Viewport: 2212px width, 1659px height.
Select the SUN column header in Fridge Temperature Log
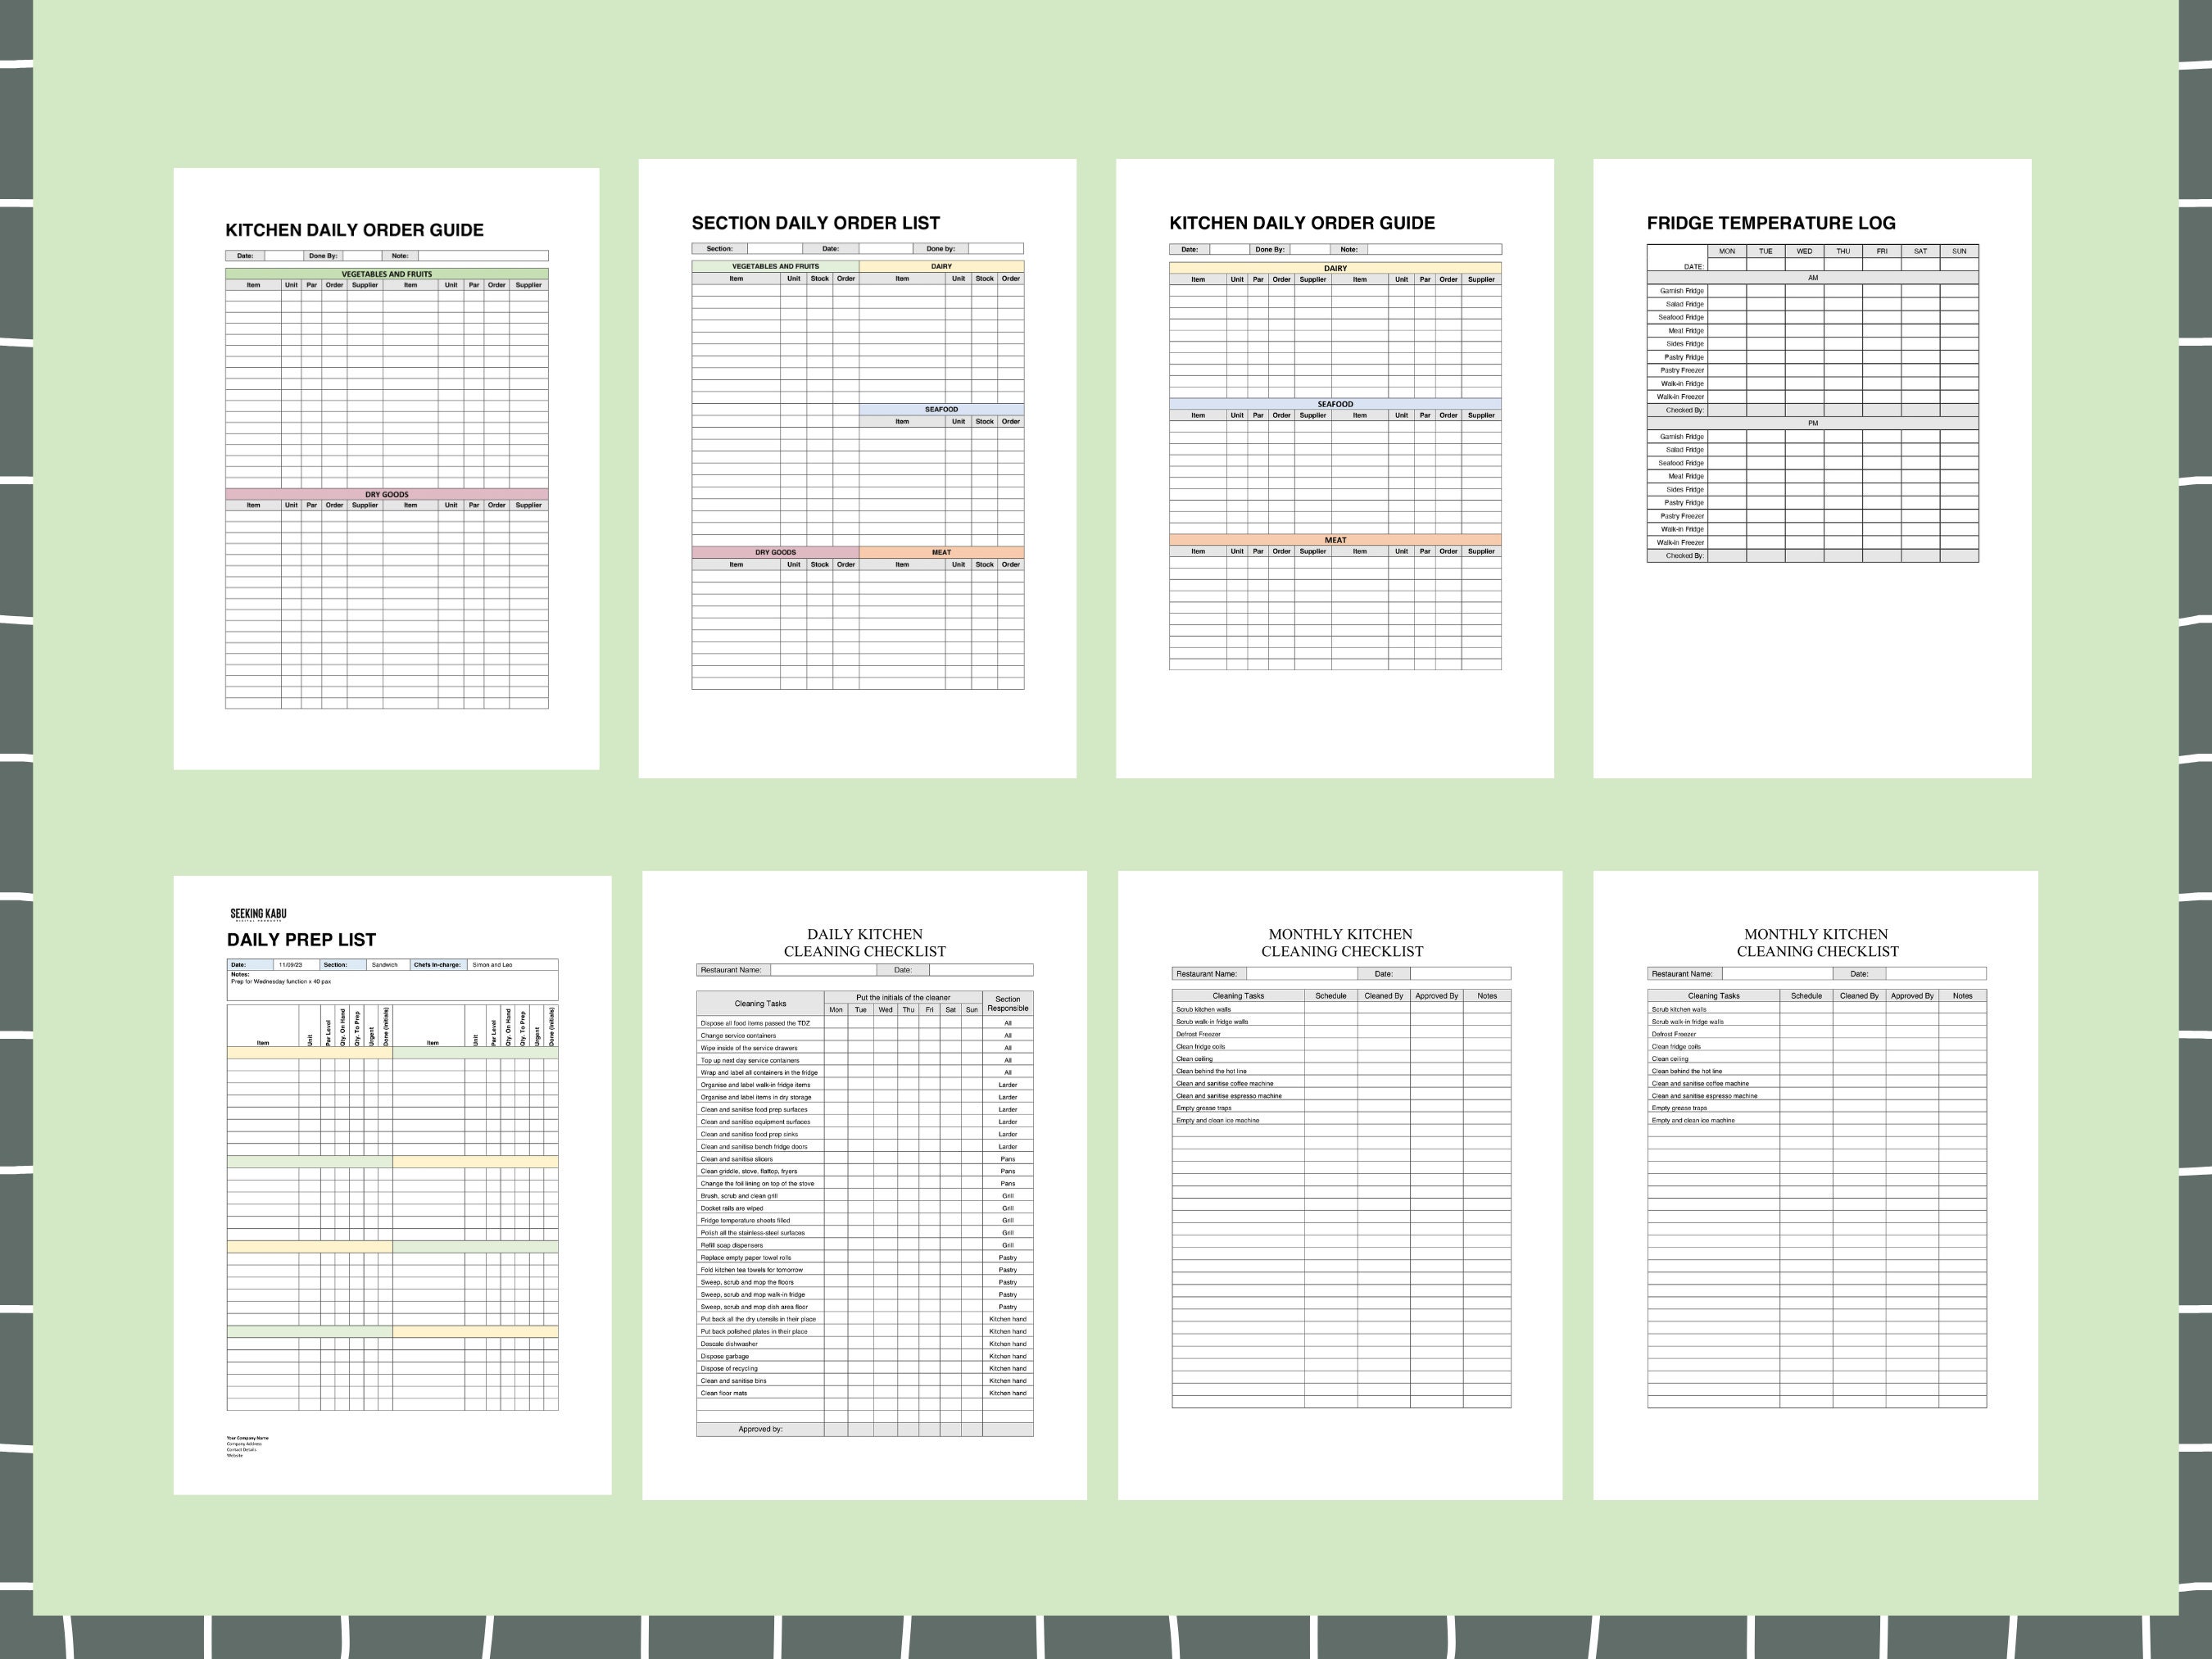[1958, 251]
